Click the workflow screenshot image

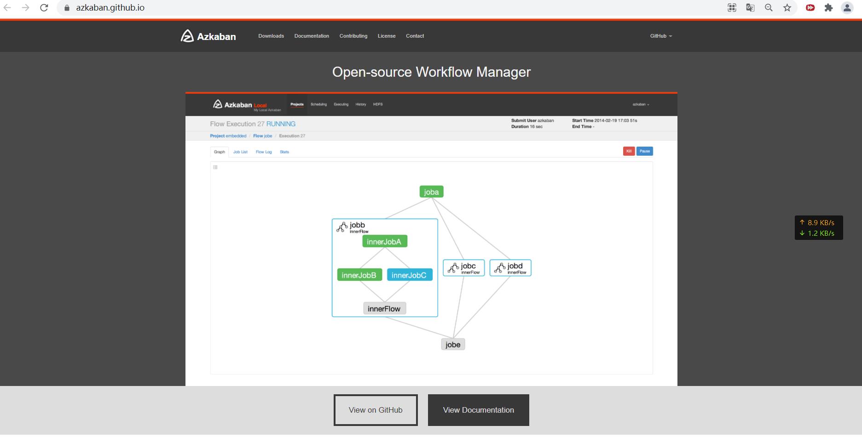(431, 239)
